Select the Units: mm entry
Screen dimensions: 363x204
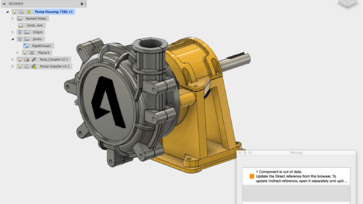(x=35, y=25)
